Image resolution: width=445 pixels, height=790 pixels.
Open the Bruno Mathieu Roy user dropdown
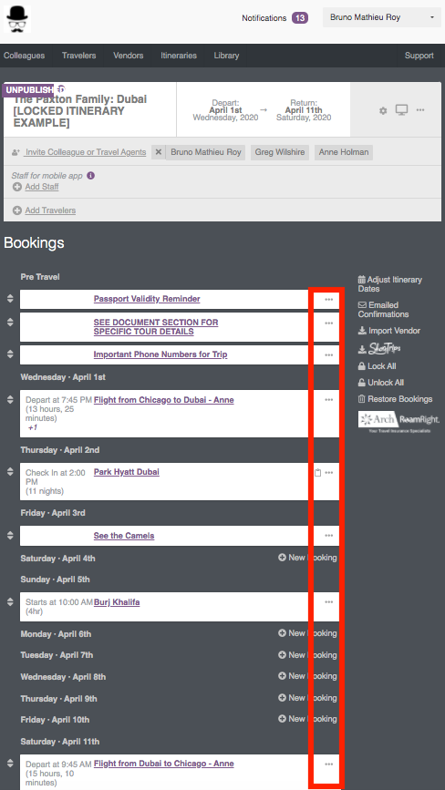coord(381,17)
